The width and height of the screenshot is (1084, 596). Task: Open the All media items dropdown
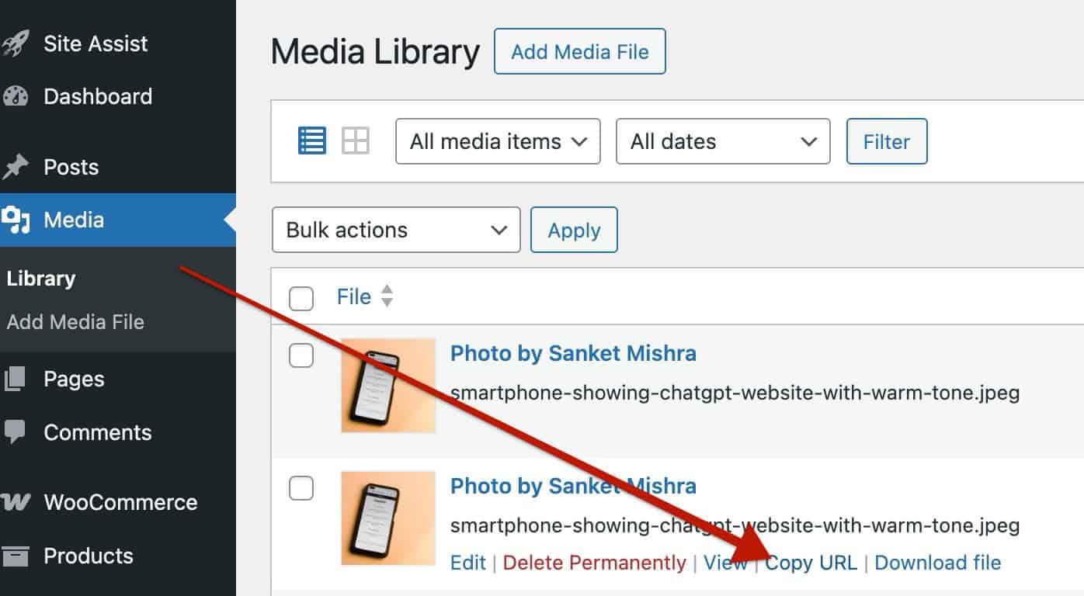[498, 141]
